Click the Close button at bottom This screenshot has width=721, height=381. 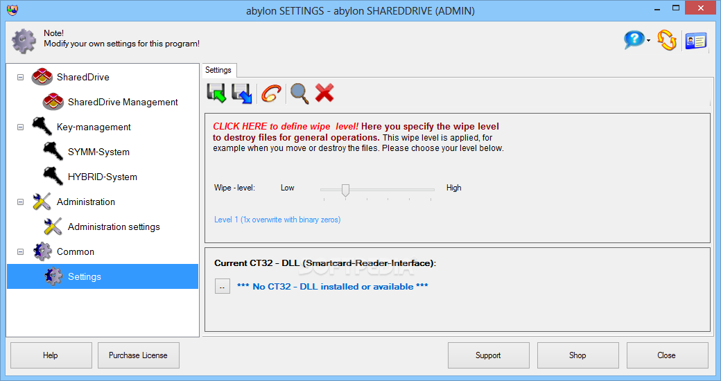click(x=667, y=355)
